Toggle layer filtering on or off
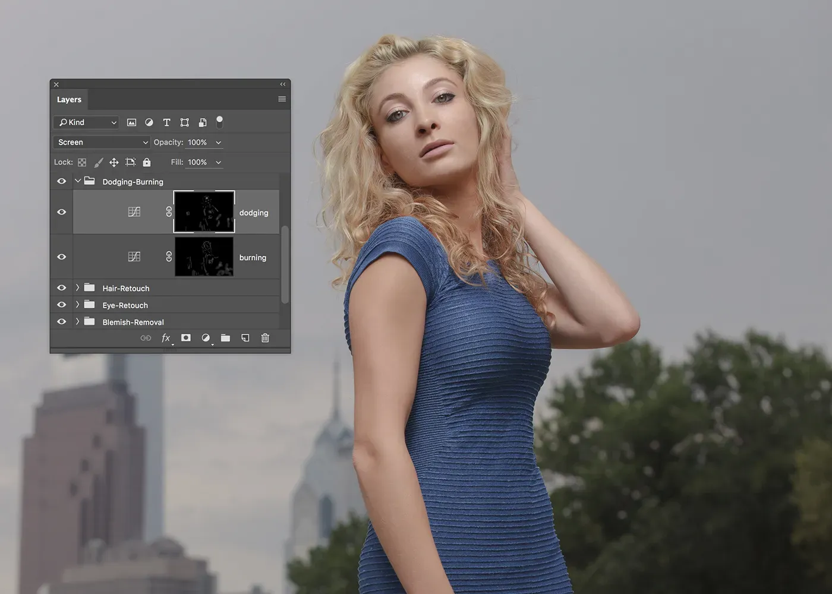This screenshot has height=594, width=832. pos(219,122)
